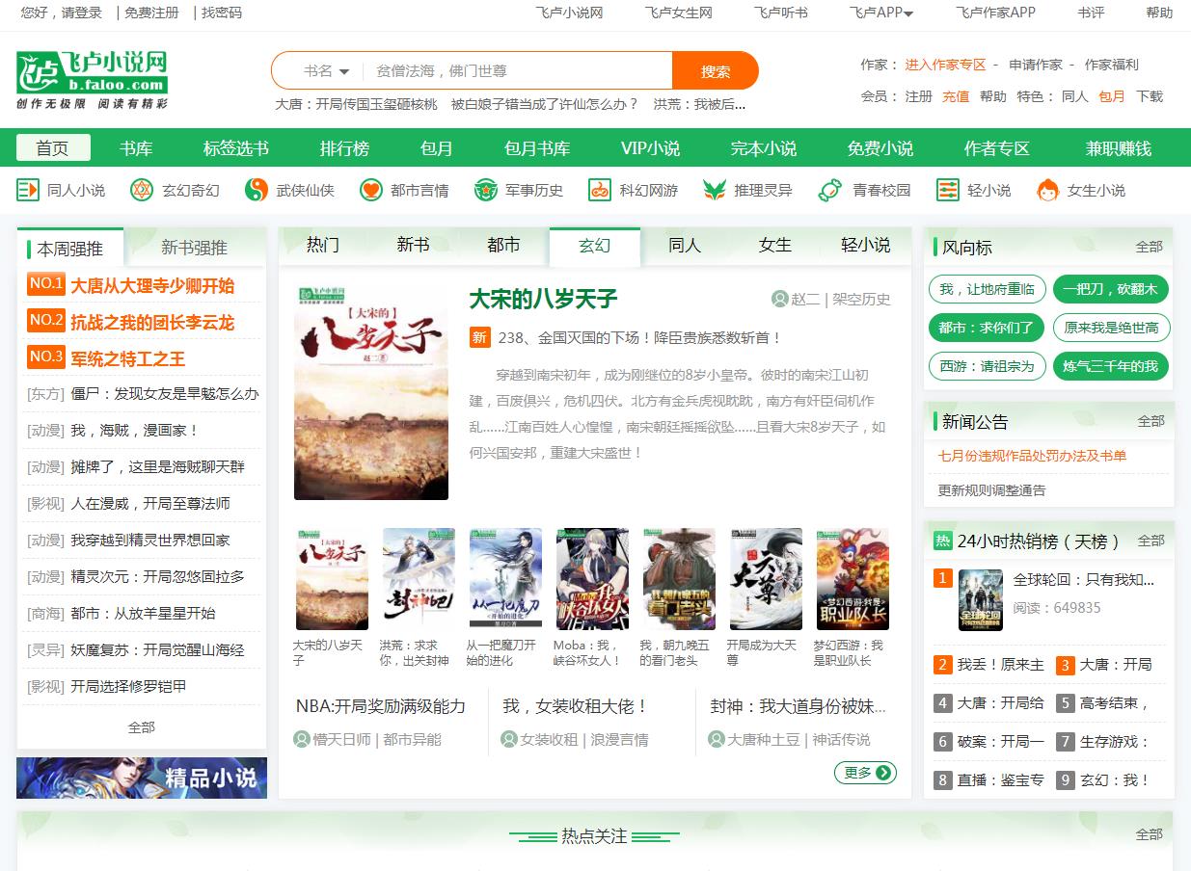Open the Moba：我，峡谷坏女人 cover thumbnail
The height and width of the screenshot is (871, 1191).
(592, 579)
